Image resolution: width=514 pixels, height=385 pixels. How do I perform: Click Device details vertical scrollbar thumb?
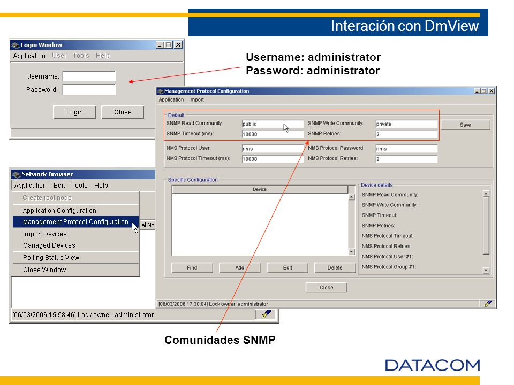tap(486, 226)
